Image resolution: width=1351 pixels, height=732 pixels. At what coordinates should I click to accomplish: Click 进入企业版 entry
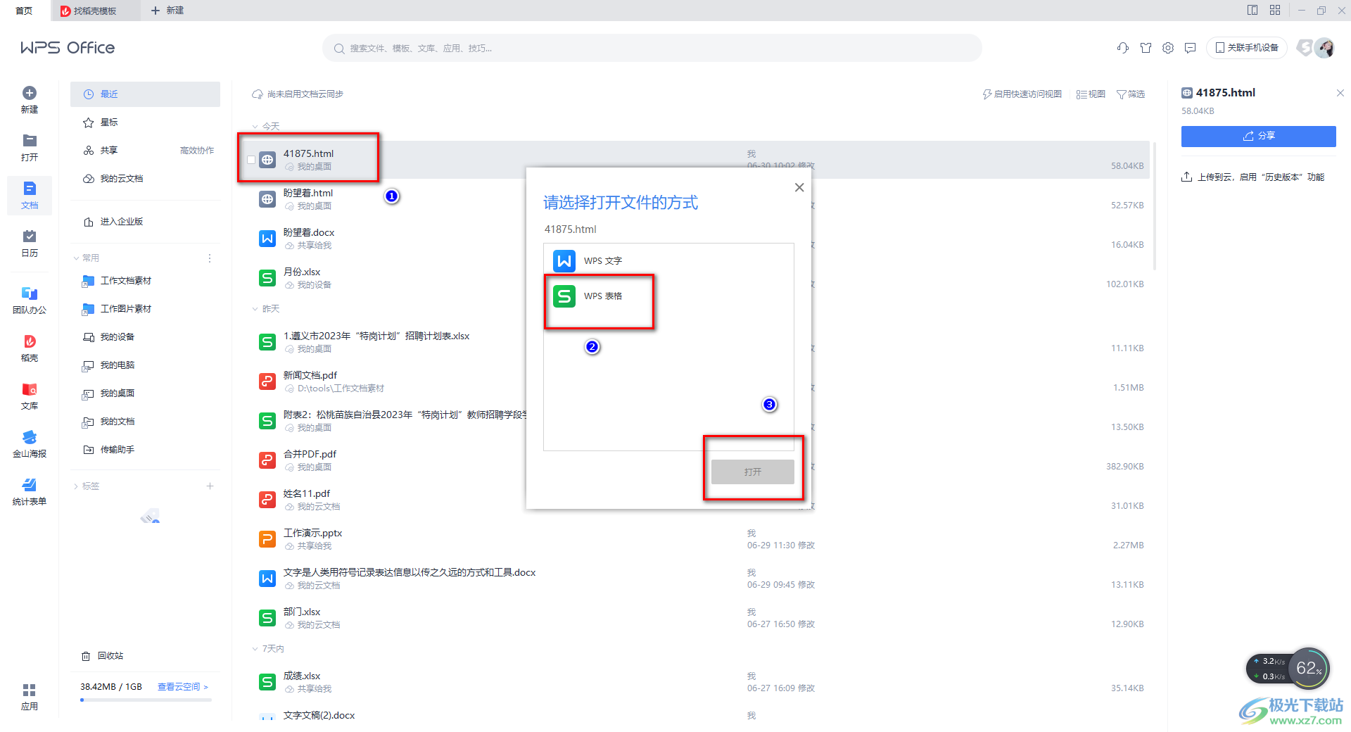pos(145,222)
